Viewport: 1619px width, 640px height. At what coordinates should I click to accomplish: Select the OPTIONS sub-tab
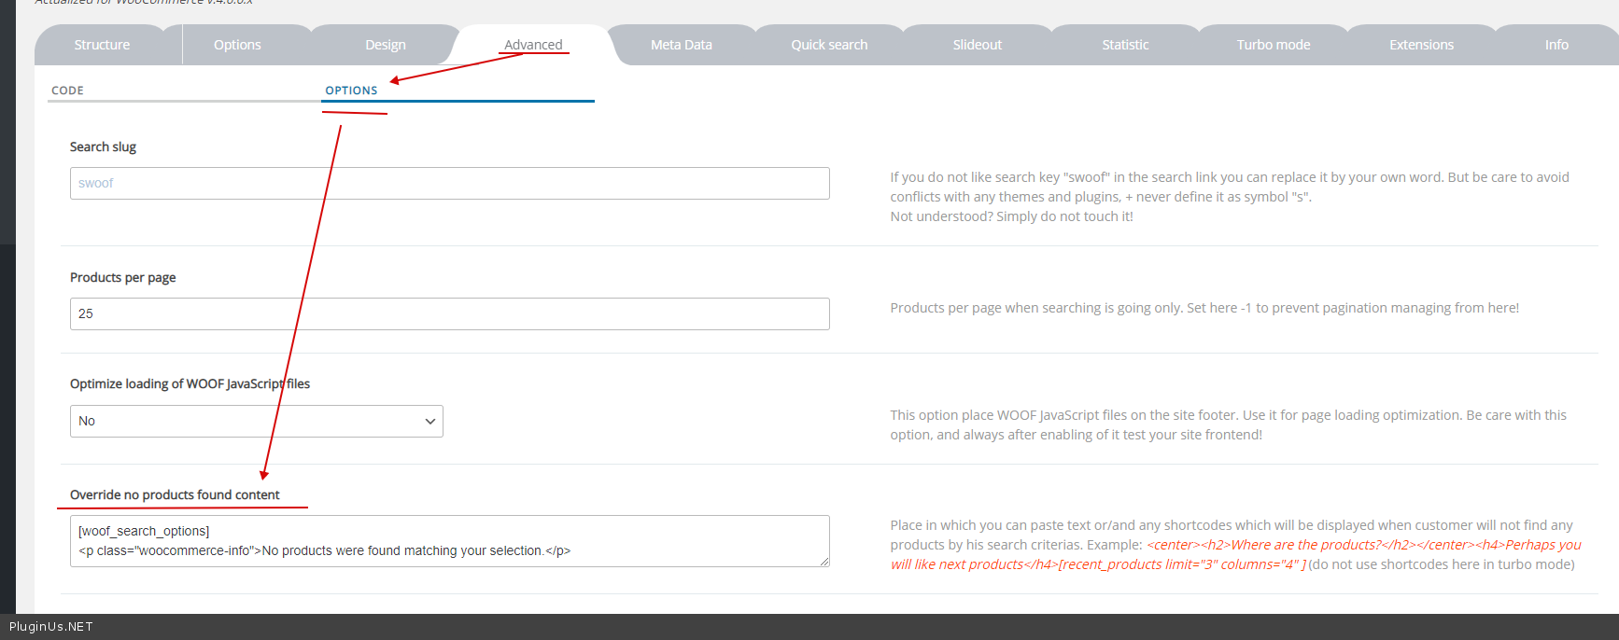pos(351,90)
